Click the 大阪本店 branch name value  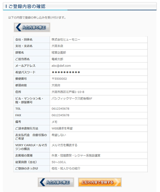point(57,46)
